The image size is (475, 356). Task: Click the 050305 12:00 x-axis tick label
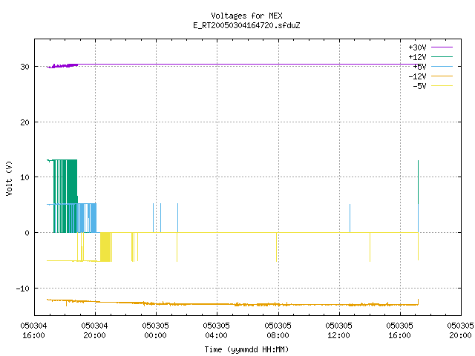[338, 330]
